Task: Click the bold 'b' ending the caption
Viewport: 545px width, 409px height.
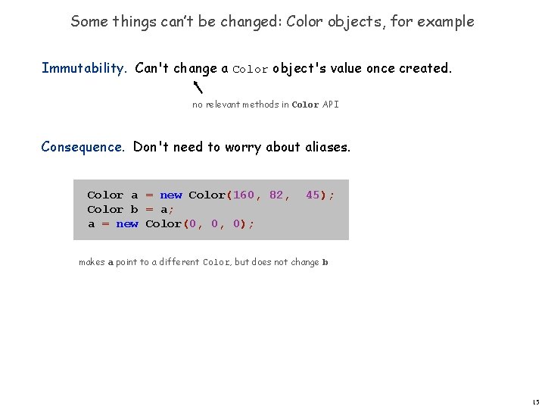Action: coord(325,262)
